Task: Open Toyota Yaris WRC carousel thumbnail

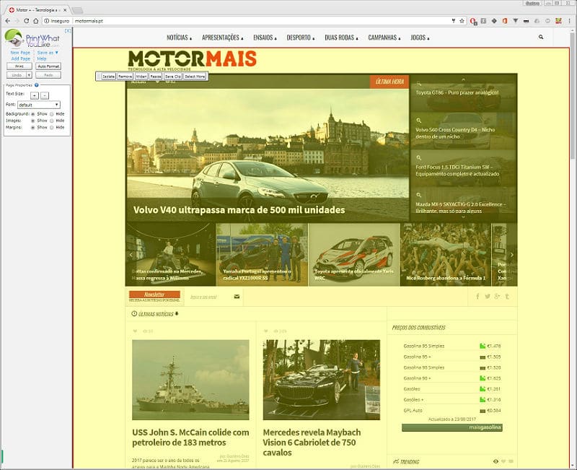Action: coord(354,255)
